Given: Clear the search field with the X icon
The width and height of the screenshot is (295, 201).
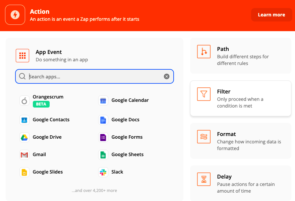Looking at the screenshot, I should pos(167,76).
